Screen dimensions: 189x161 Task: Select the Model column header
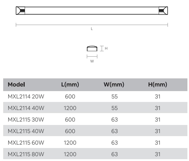(x=16, y=84)
